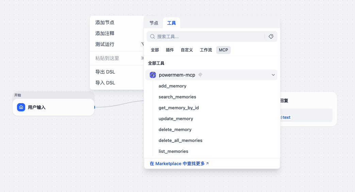Image resolution: width=355 pixels, height=192 pixels.
Task: Add the add_memory tool
Action: pyautogui.click(x=173, y=86)
